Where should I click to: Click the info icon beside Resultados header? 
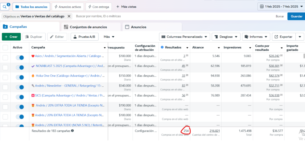(162, 47)
